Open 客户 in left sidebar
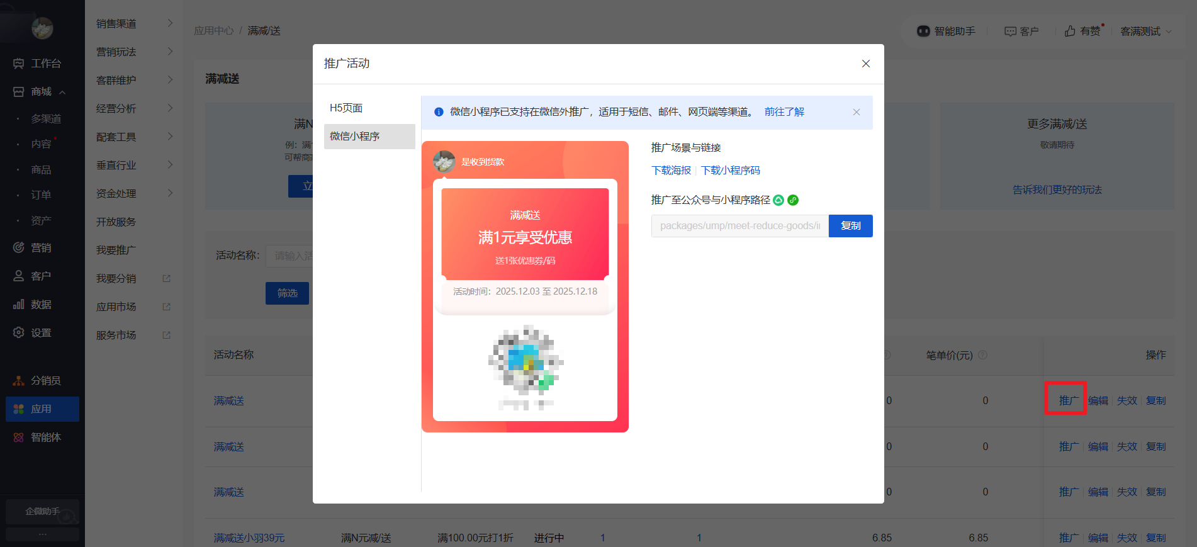This screenshot has width=1197, height=547. 42,276
